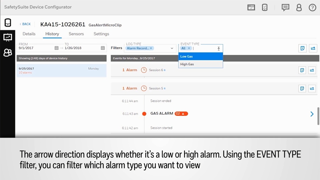The image size is (320, 180).
Task: Export Session 6 using share icon
Action: (312, 70)
